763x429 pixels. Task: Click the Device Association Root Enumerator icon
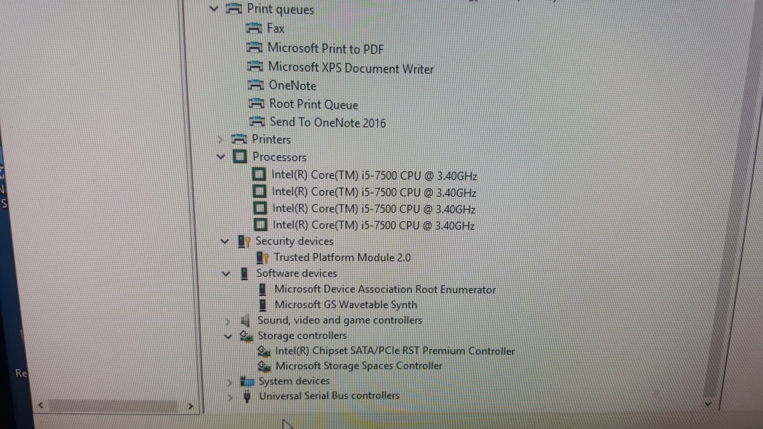[263, 290]
